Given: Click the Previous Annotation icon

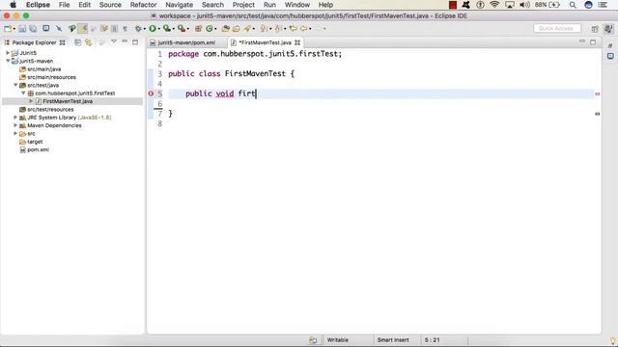Looking at the screenshot, I should (278, 28).
